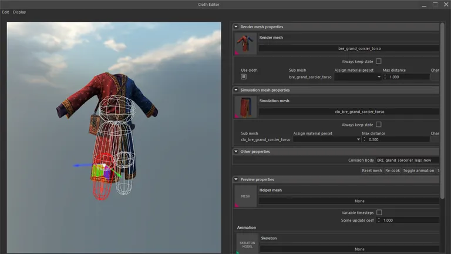The width and height of the screenshot is (451, 254).
Task: Select bre_grand_sorcier_torso render mesh field
Action: pyautogui.click(x=349, y=48)
